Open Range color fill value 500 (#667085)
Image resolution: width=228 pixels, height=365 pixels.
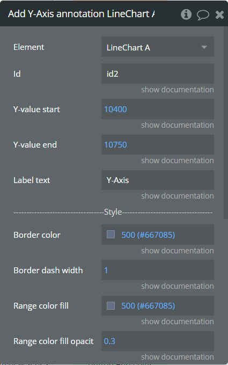[148, 305]
